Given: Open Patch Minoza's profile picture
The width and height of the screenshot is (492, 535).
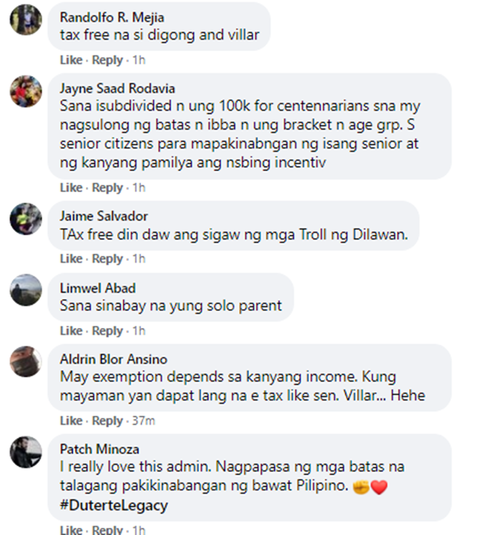Looking at the screenshot, I should coord(26,452).
